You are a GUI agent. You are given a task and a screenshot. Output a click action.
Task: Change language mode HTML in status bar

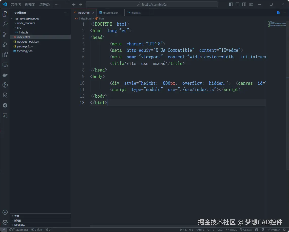233,230
